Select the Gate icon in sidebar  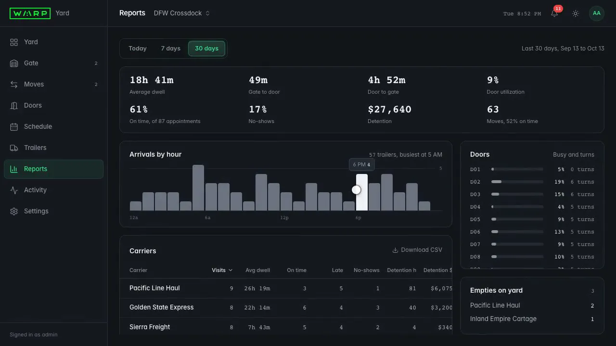click(x=14, y=63)
